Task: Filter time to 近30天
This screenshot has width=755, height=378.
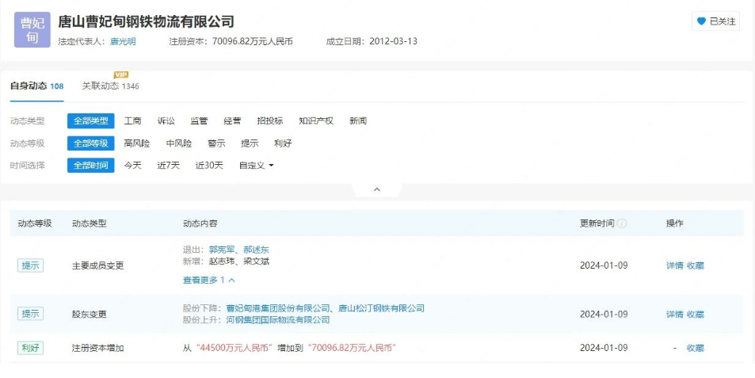Action: pos(209,165)
